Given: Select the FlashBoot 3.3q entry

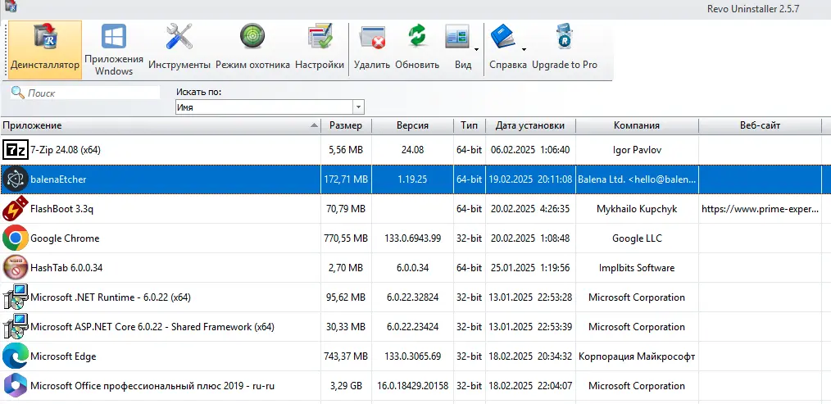Looking at the screenshot, I should [62, 209].
